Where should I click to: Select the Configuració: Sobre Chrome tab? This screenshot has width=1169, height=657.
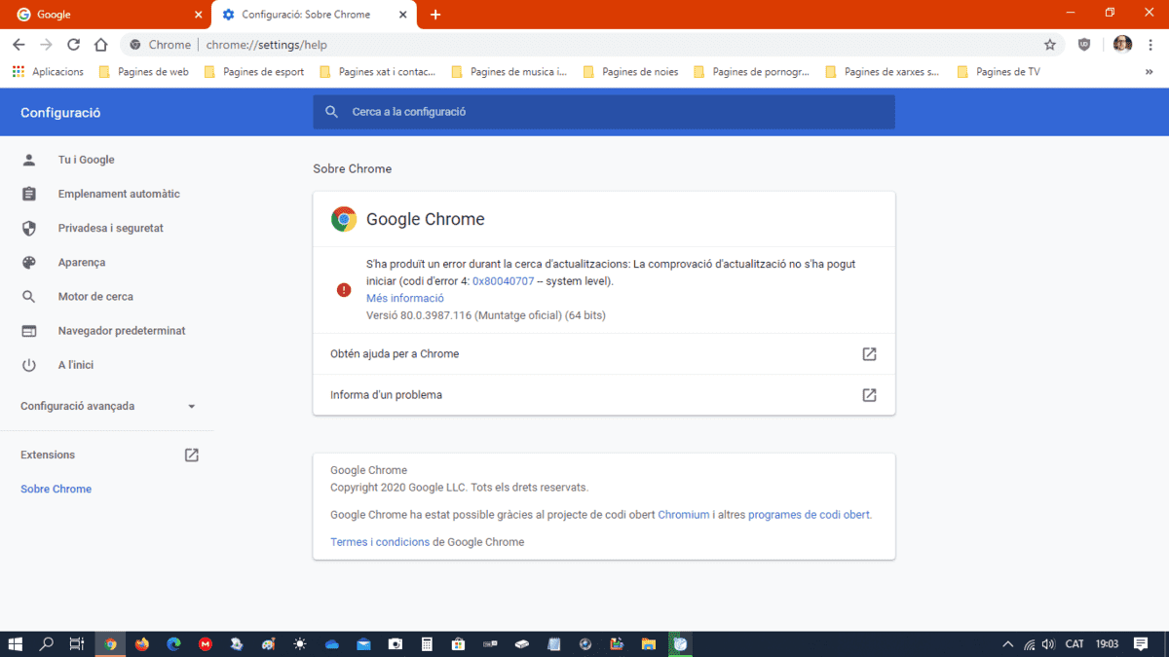point(314,15)
